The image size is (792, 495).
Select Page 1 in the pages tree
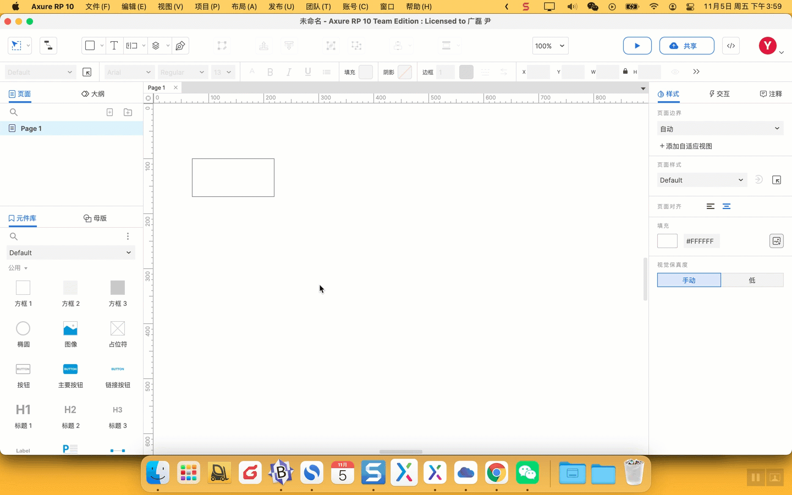[71, 128]
